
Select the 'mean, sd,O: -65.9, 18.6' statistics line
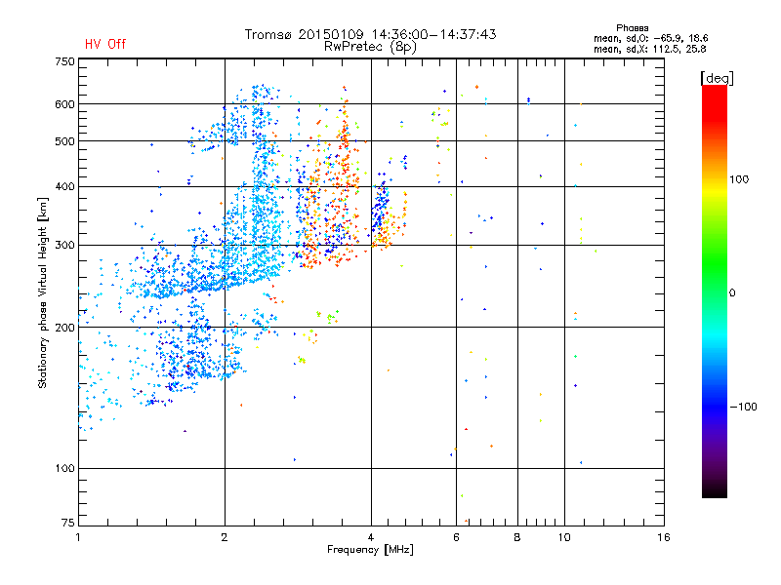point(650,39)
